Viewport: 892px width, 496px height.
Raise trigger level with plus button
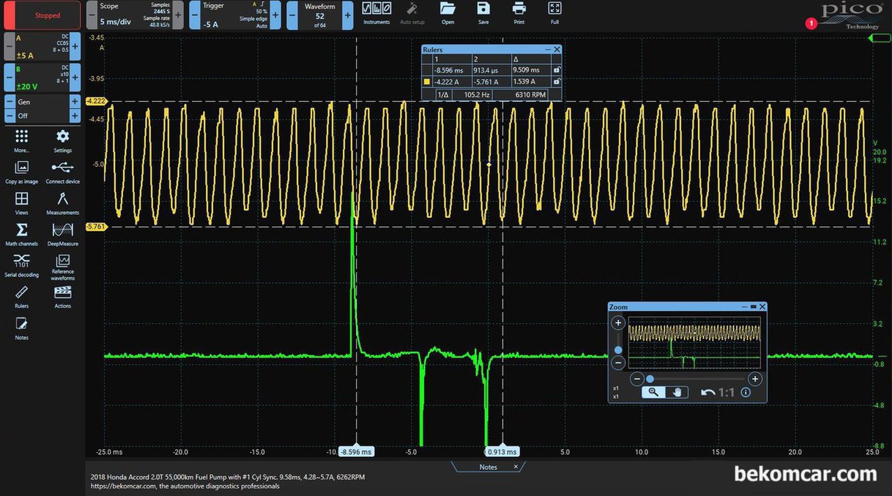point(275,15)
